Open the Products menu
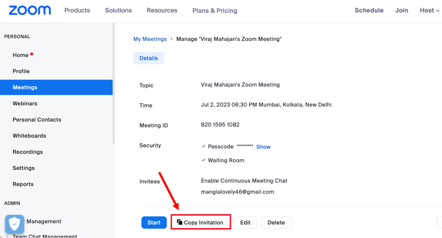 (77, 10)
